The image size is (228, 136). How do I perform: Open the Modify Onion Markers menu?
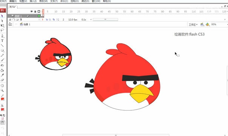58,20
